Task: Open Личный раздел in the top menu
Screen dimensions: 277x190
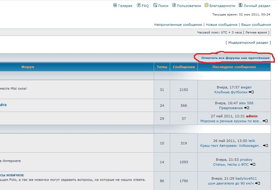Action: click(257, 6)
